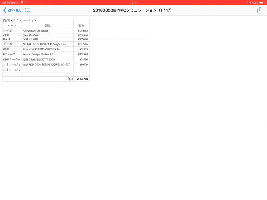Screen dimensions: 267x200
Task: Select the ¥17,000 price cell
Action: pyautogui.click(x=82, y=39)
